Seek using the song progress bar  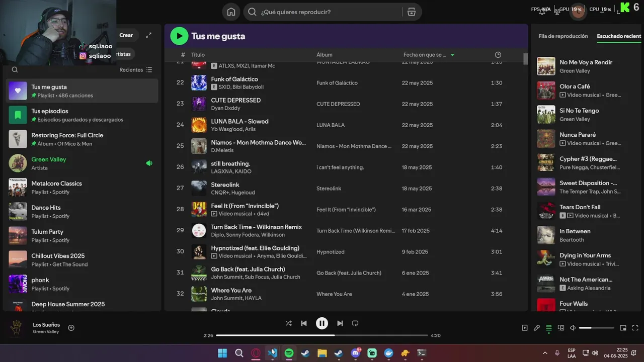(322, 335)
